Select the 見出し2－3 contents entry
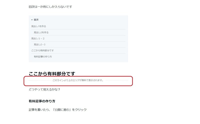This screenshot has width=200, height=124. coord(39,44)
